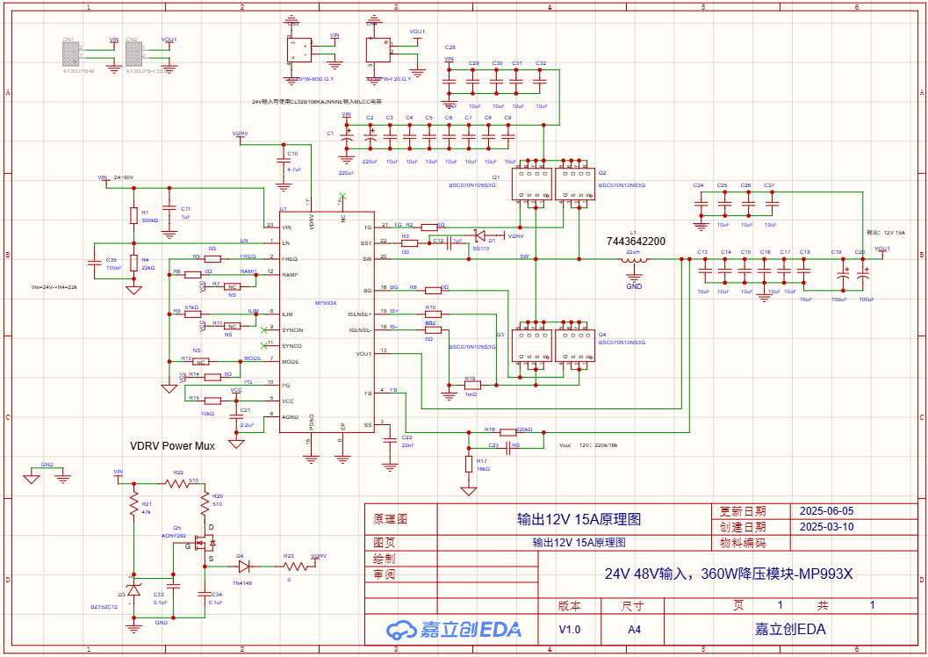The height and width of the screenshot is (657, 928).
Task: Click connector CN4 symbol
Action: [378, 50]
